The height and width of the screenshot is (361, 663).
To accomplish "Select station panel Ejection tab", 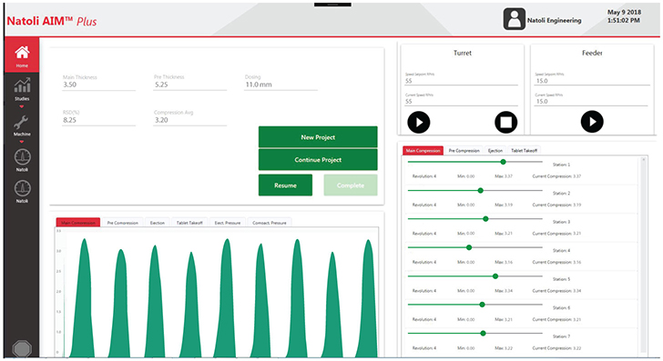I will pyautogui.click(x=495, y=150).
